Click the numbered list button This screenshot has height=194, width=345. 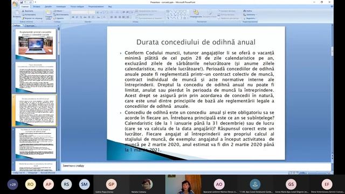pyautogui.click(x=118, y=12)
